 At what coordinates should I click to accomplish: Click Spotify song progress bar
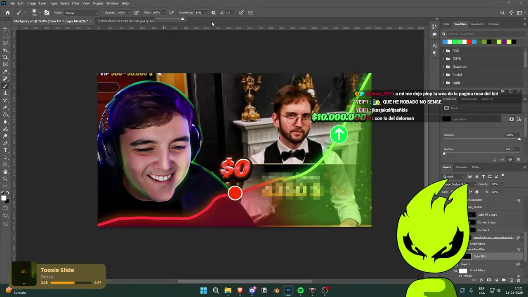coord(71,283)
